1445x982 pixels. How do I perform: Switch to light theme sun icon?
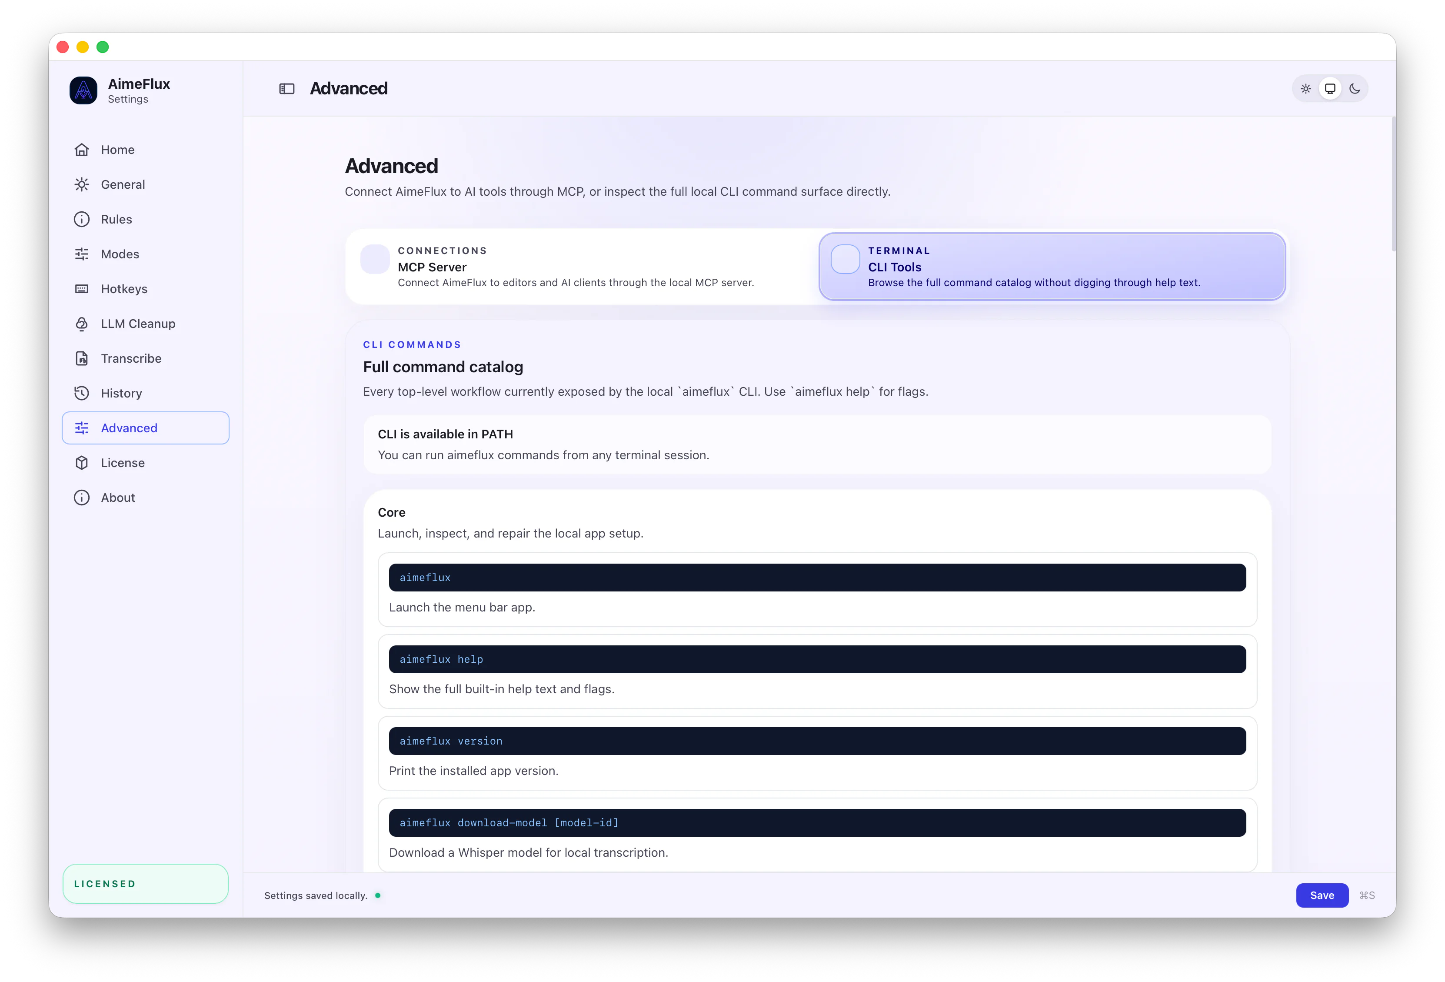pos(1306,89)
